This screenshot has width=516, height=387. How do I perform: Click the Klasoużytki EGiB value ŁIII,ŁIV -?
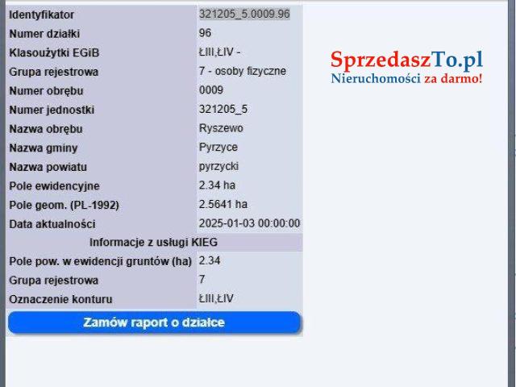tap(219, 52)
